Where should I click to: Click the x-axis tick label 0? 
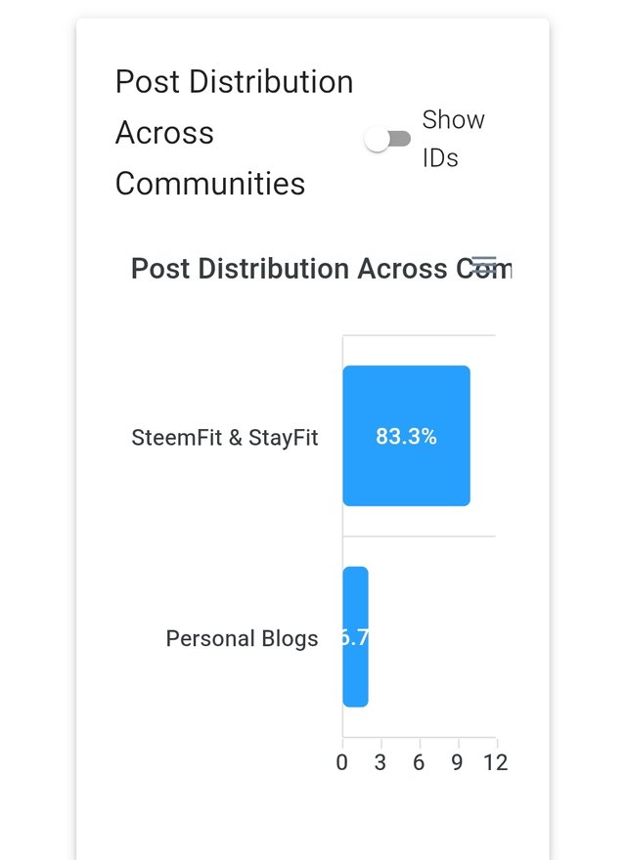[x=341, y=762]
